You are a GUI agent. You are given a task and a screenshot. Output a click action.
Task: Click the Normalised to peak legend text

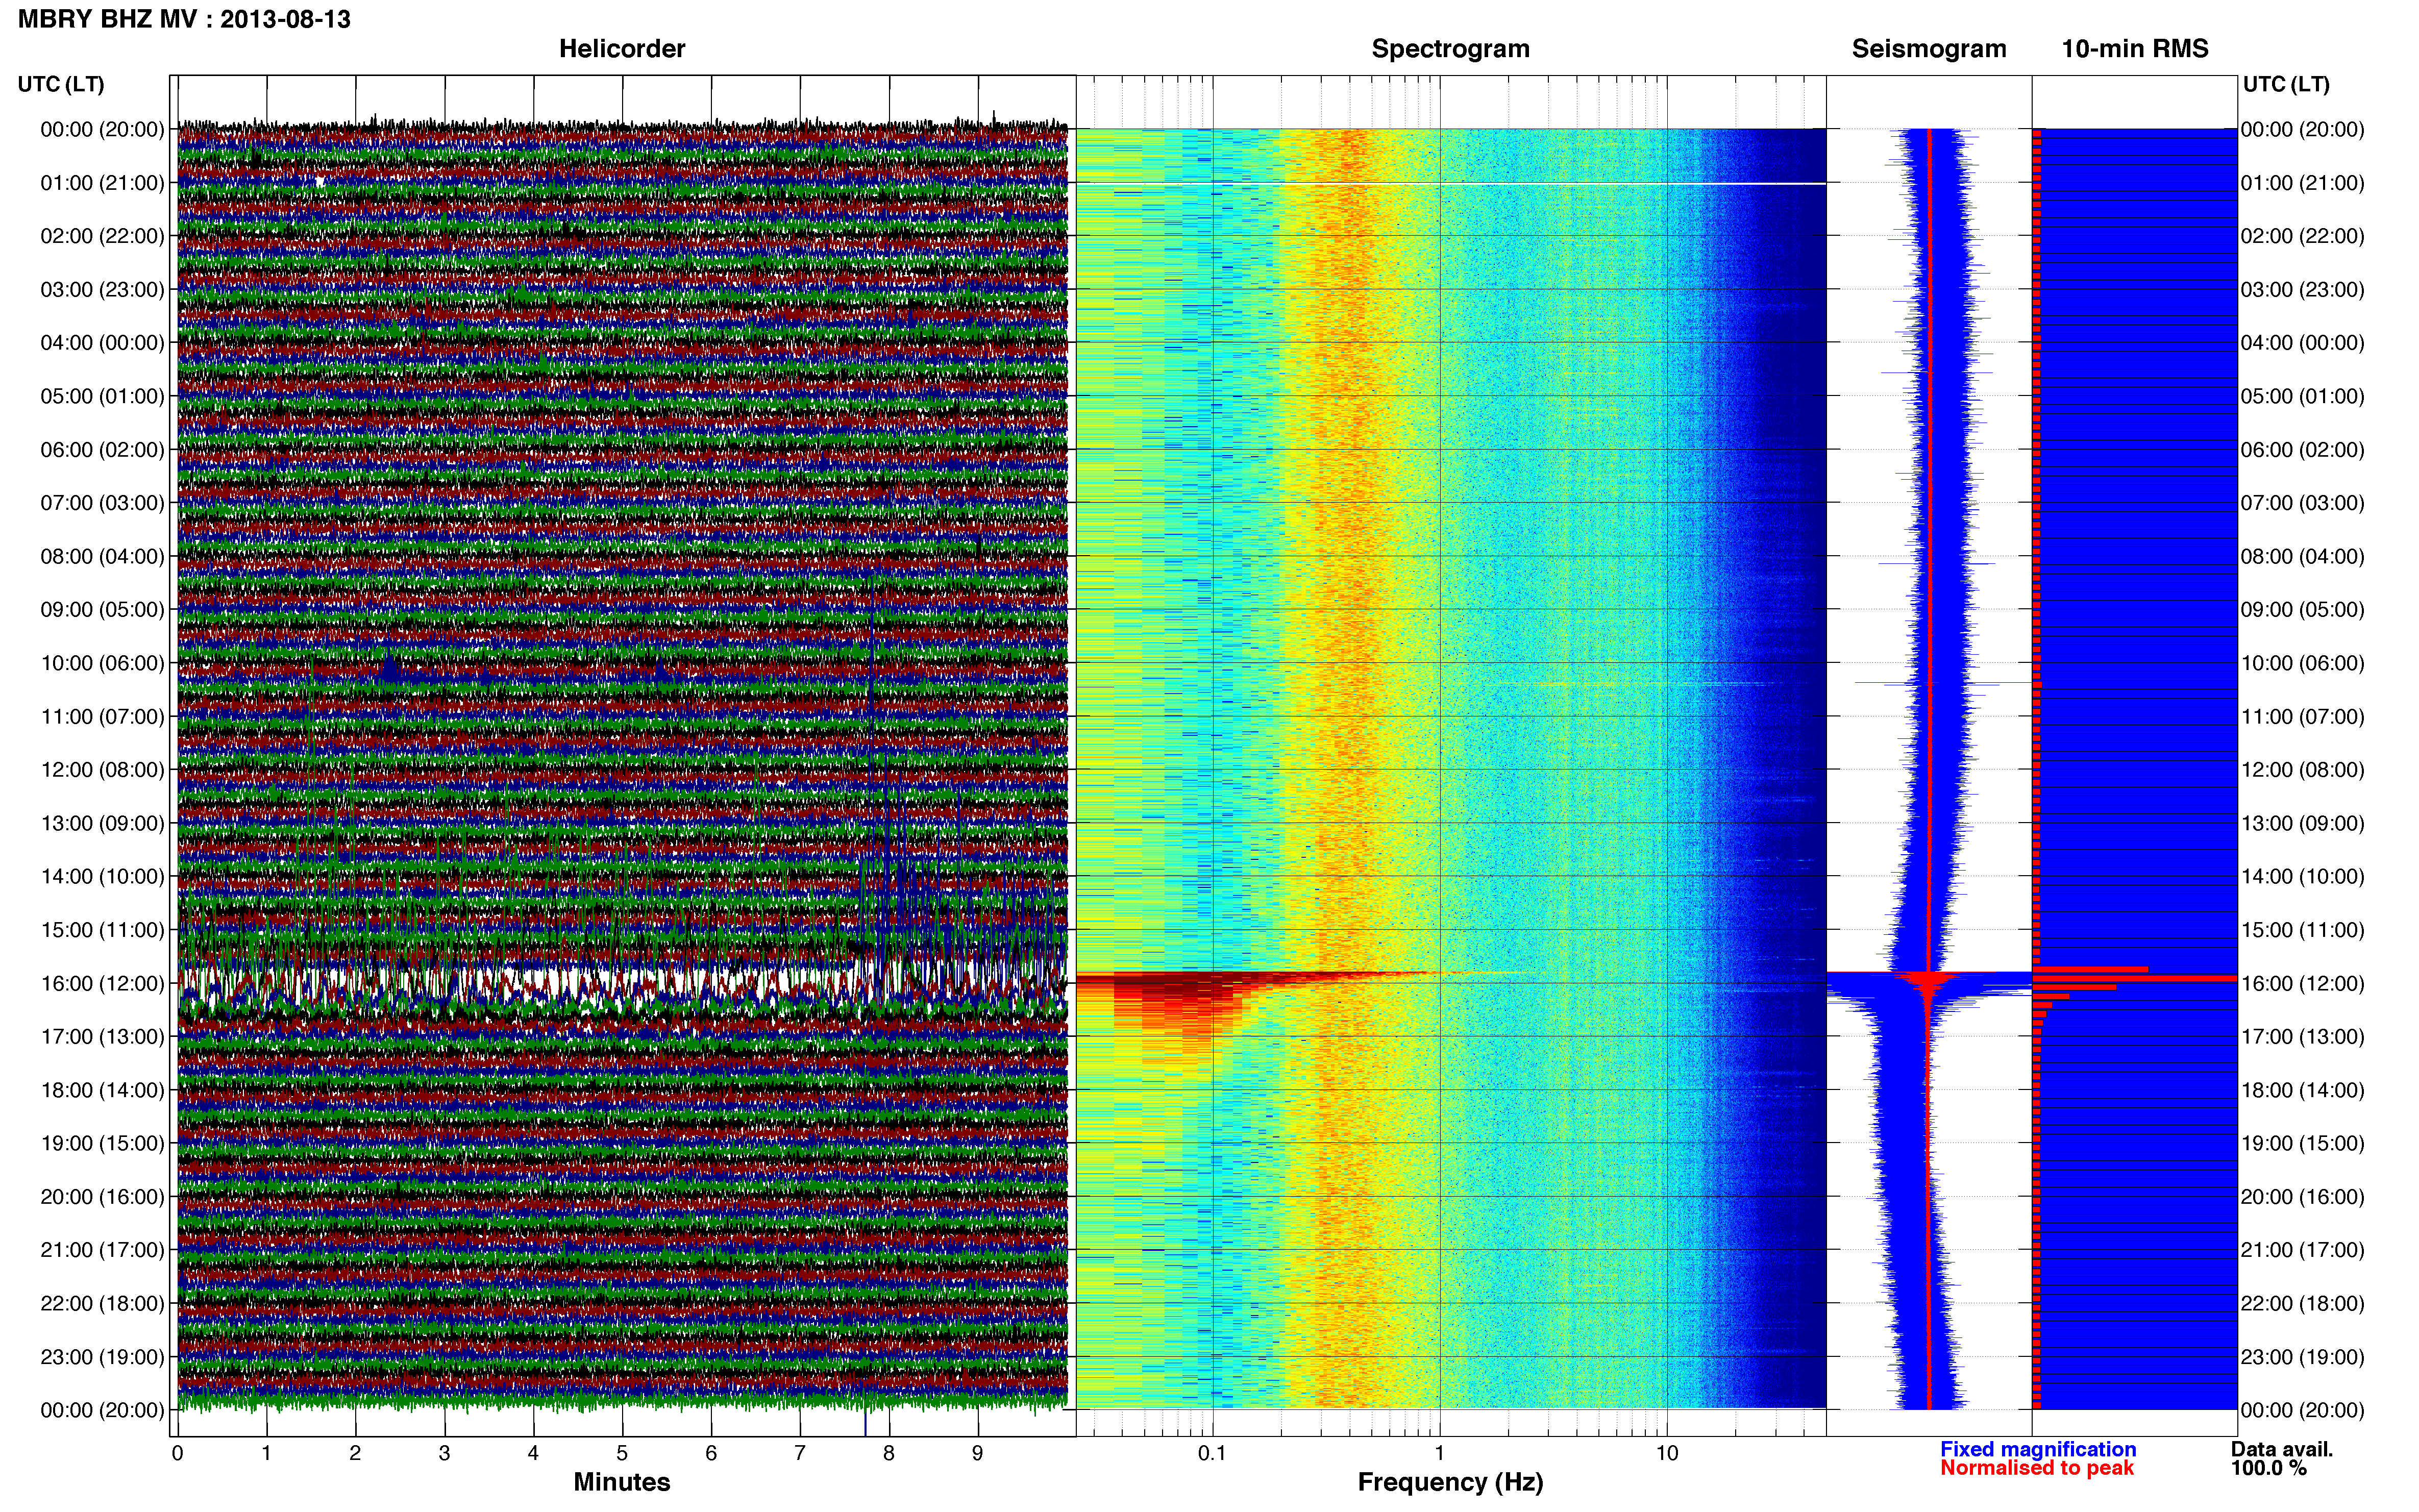coord(2037,1468)
